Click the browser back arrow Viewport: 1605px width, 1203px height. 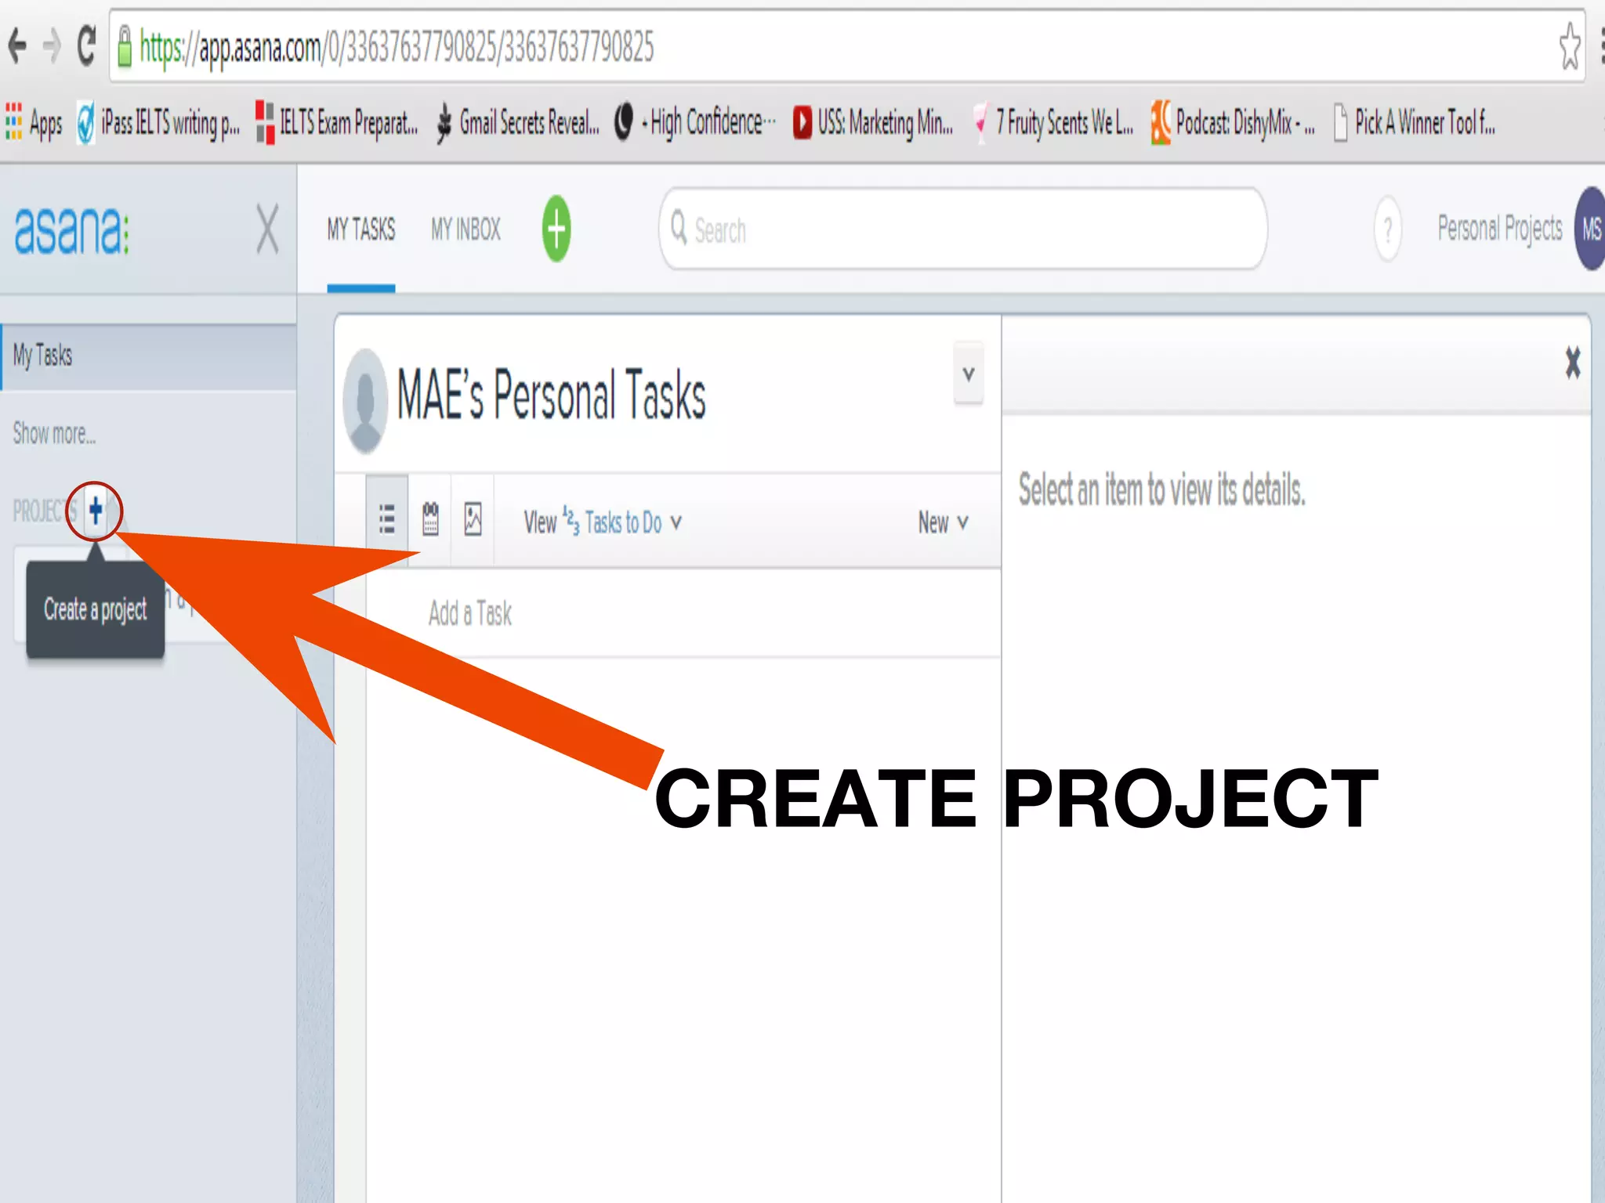tap(17, 45)
